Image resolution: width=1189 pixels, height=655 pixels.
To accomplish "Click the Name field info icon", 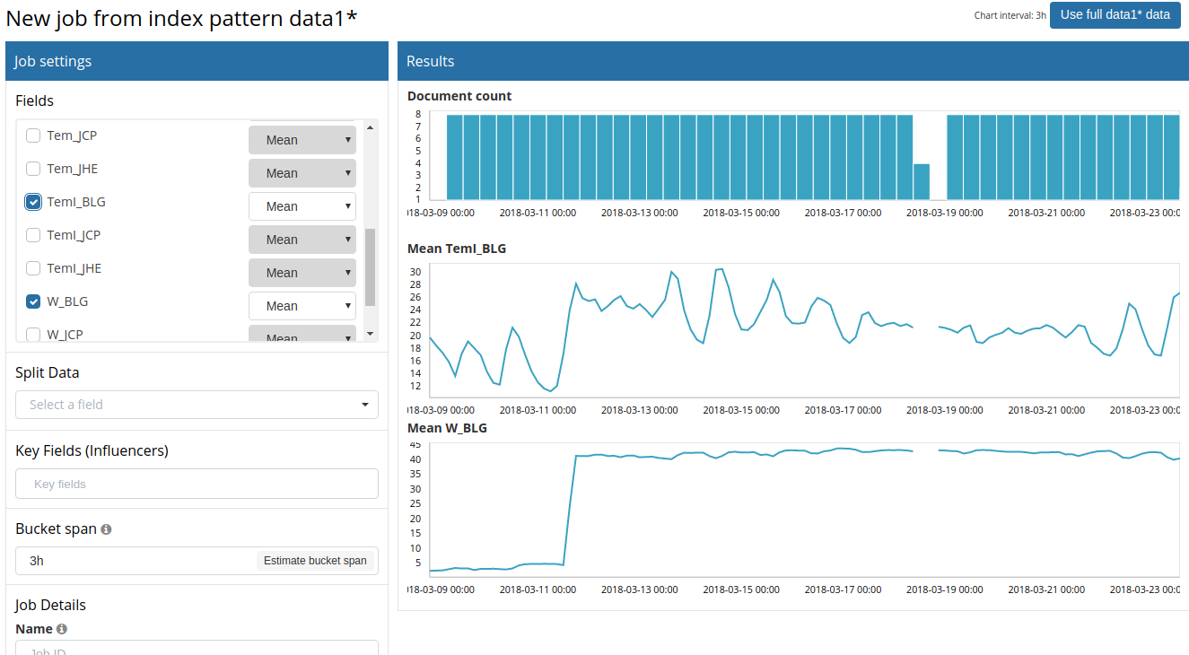I will point(62,629).
